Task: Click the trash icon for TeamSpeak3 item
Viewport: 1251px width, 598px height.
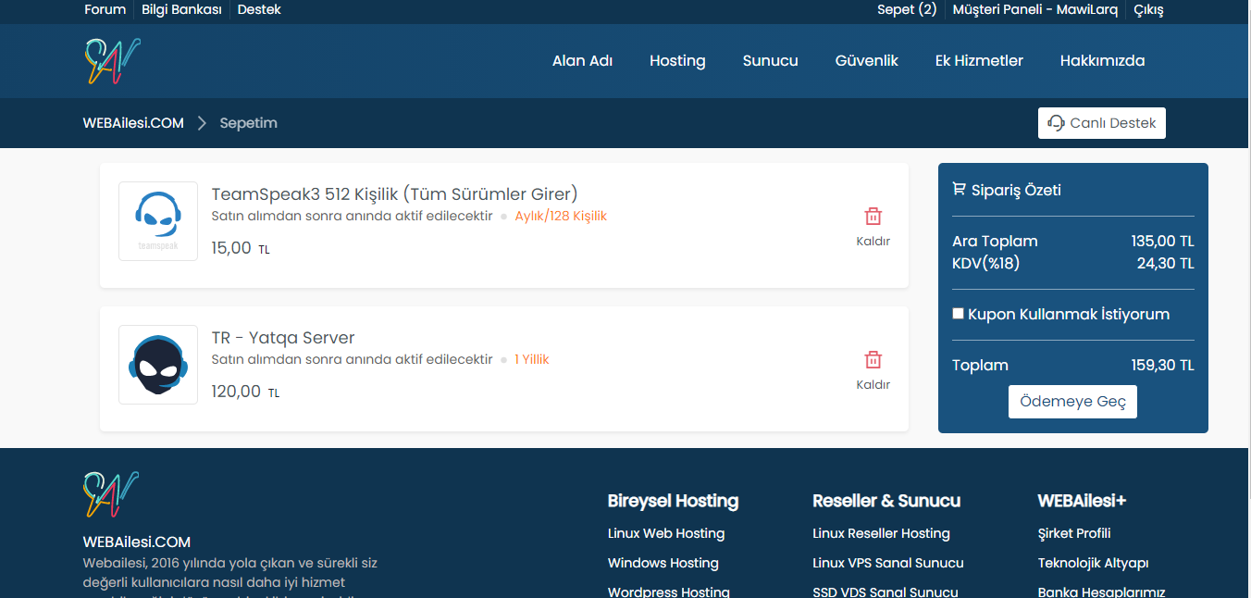Action: [873, 217]
